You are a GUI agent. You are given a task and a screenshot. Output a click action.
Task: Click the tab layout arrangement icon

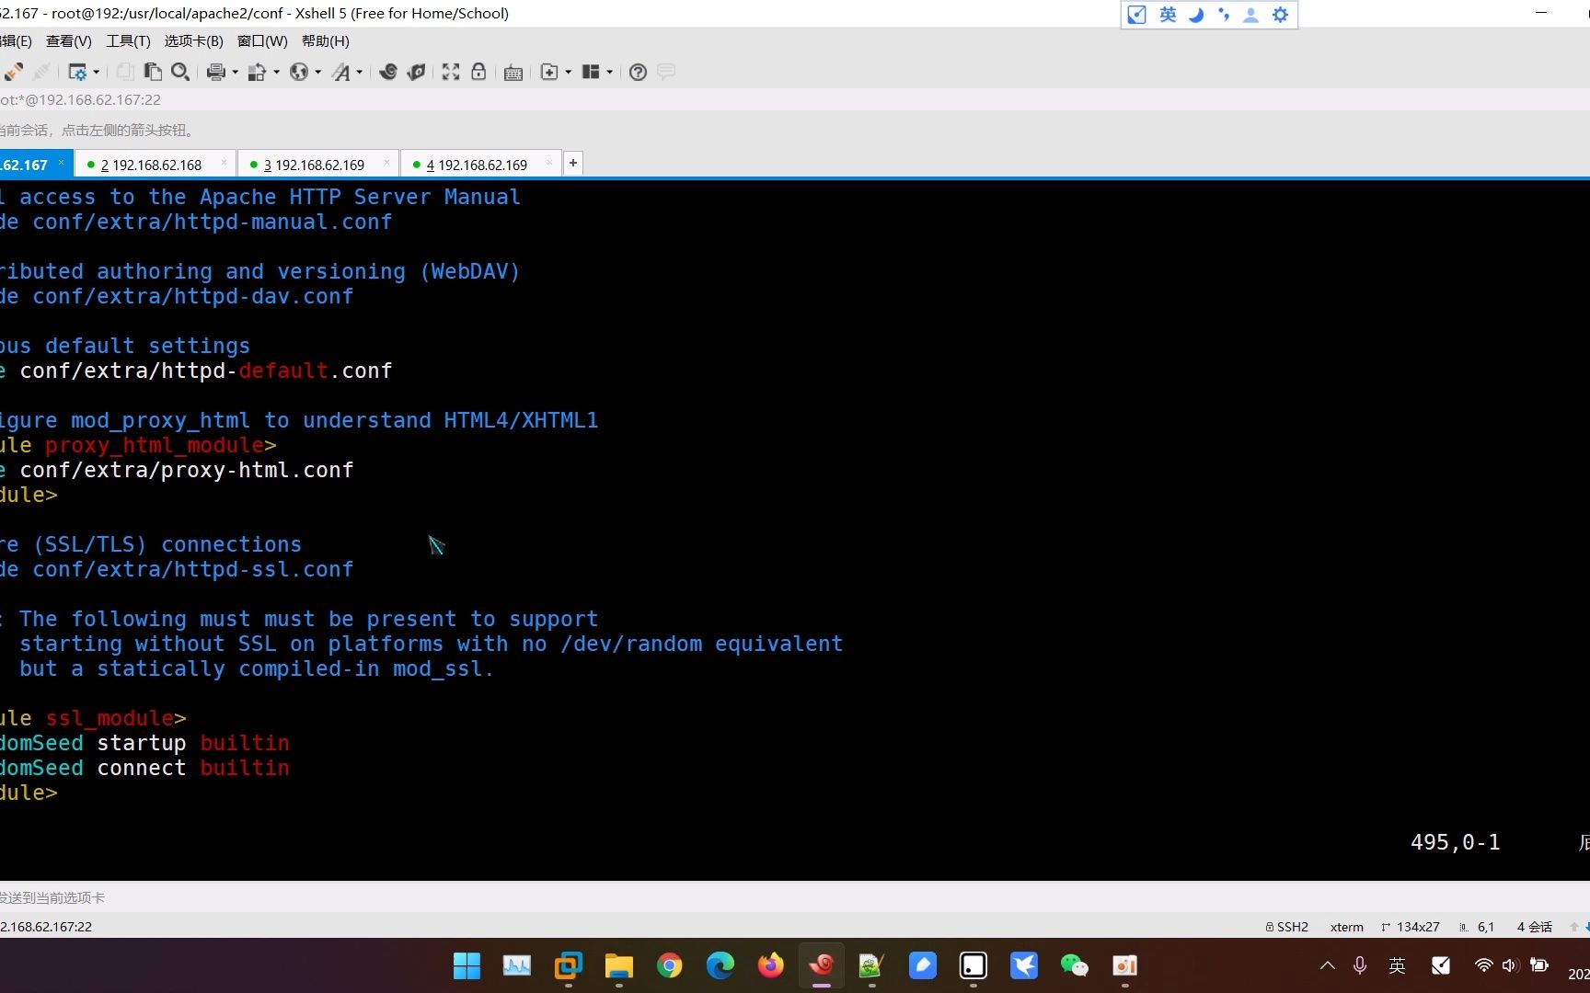(591, 72)
